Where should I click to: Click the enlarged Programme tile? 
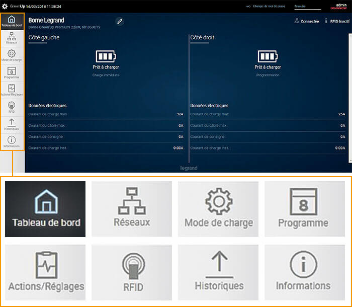tap(305, 209)
